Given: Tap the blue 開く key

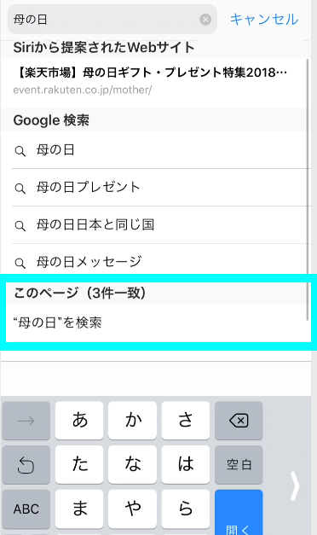Looking at the screenshot, I should point(239,513).
